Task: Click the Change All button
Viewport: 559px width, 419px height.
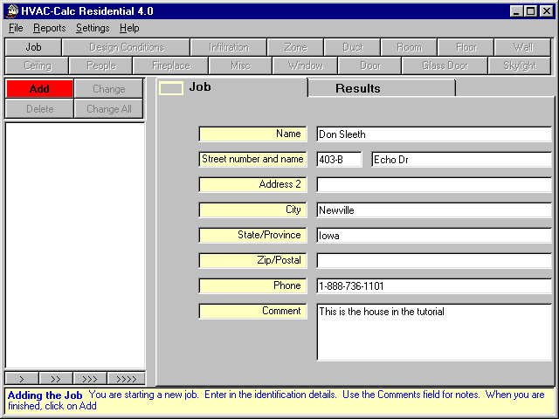Action: pos(108,108)
